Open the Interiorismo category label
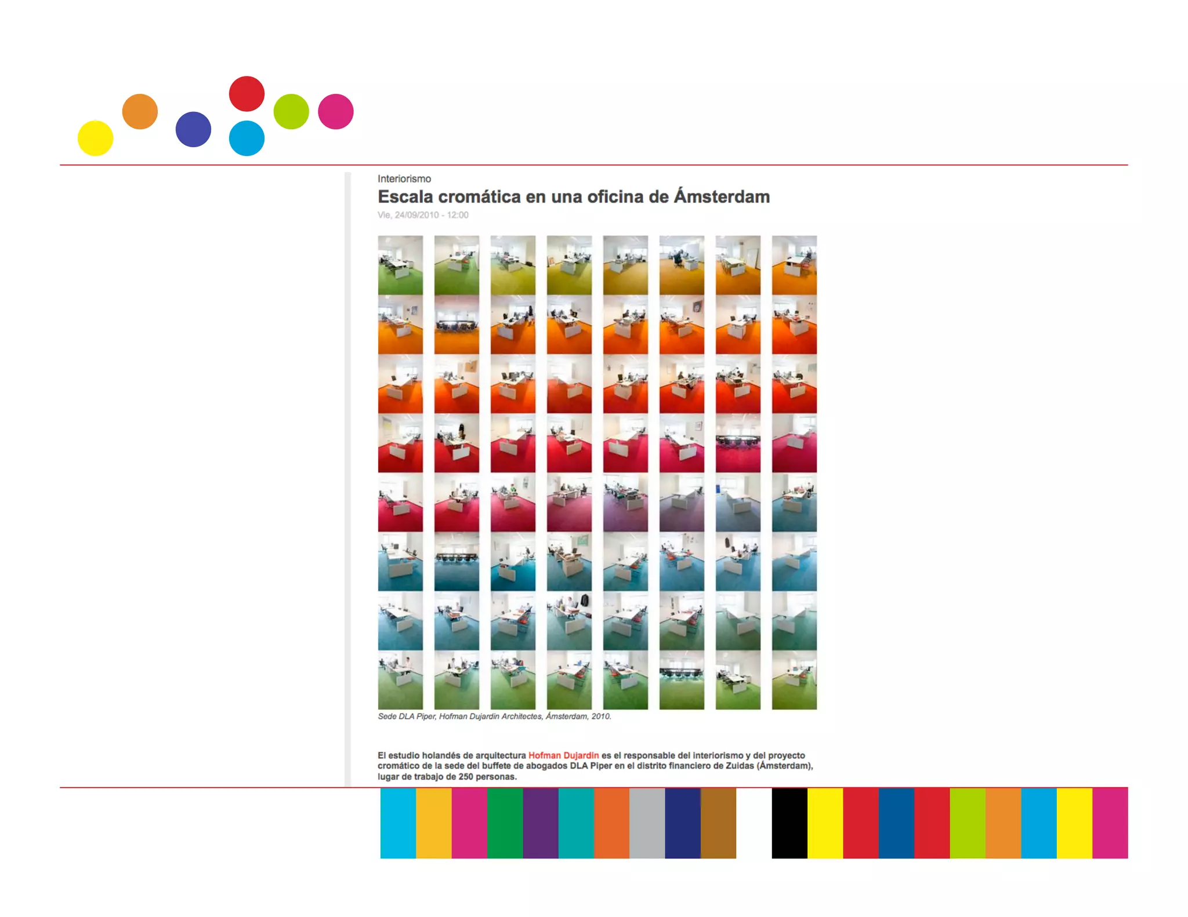This screenshot has height=917, width=1188. [404, 179]
